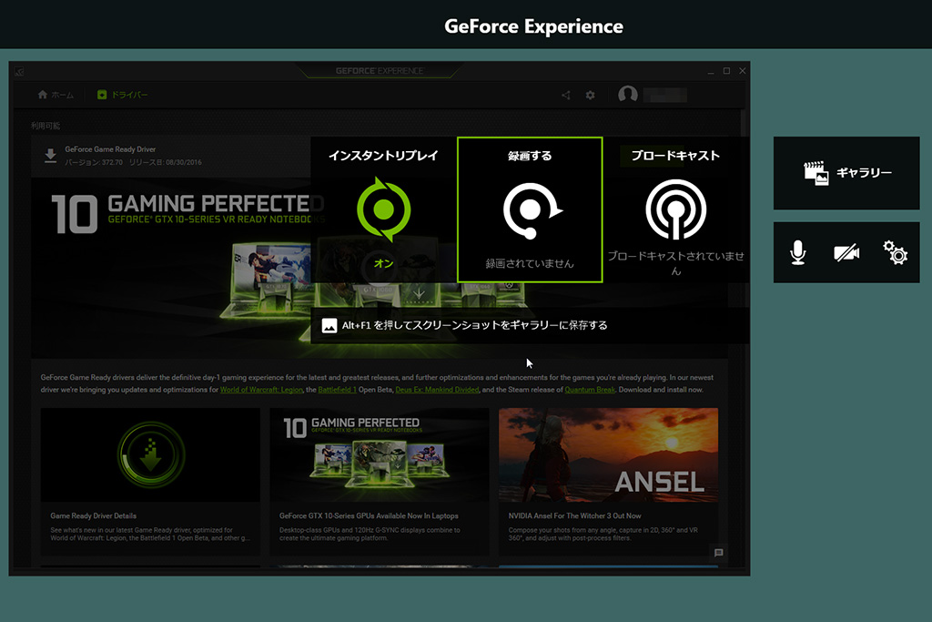This screenshot has height=622, width=932.
Task: Click GeForce Game Ready Driver title
Action: 110,149
